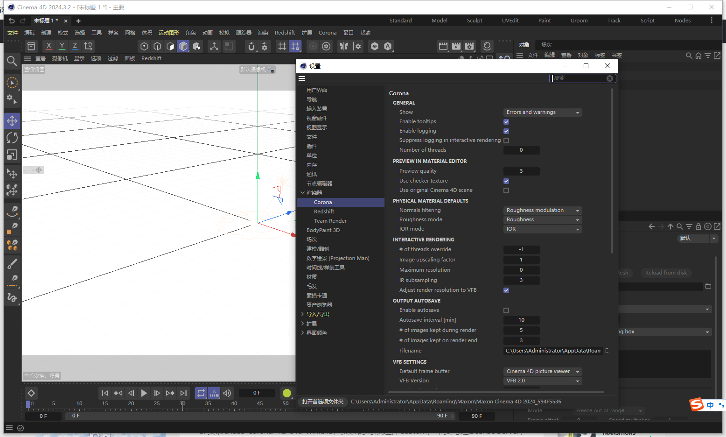Click the highlighted polygon mode icon
The height and width of the screenshot is (437, 726).
point(183,46)
